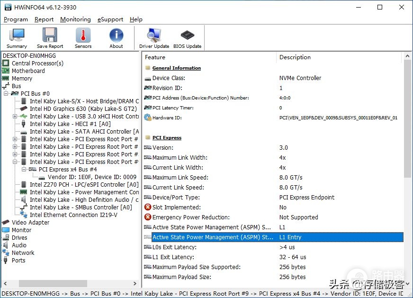The width and height of the screenshot is (413, 298).
Task: Select Vendor ID 1E0F Device ID 0009
Action: coord(92,177)
